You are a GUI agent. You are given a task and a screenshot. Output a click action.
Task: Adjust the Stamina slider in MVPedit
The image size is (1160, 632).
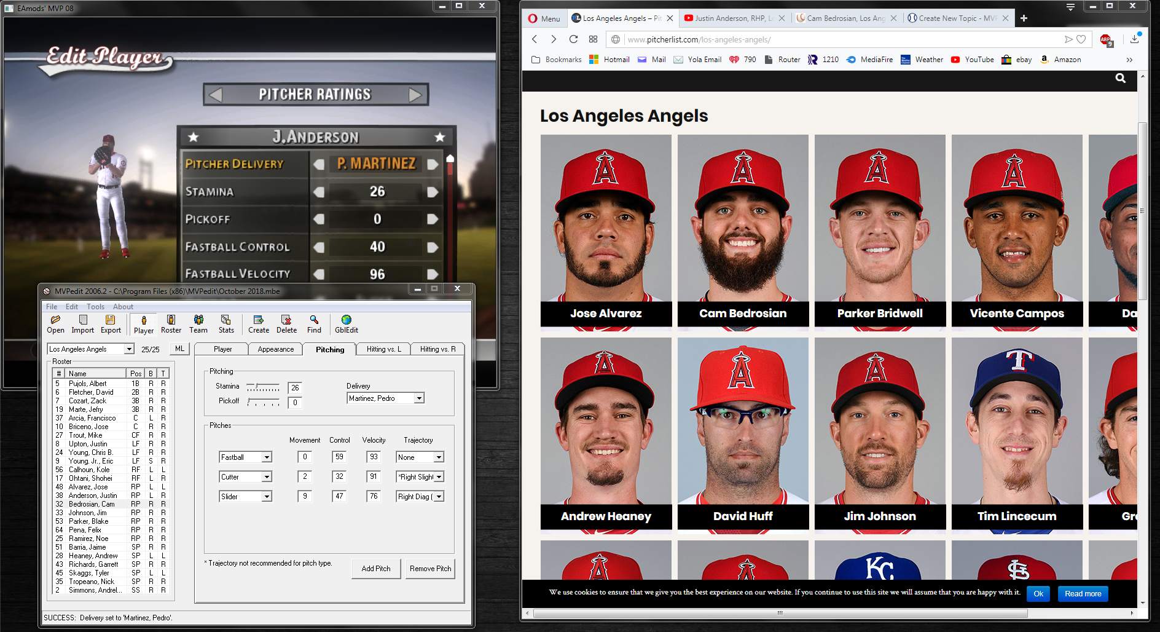pos(263,387)
